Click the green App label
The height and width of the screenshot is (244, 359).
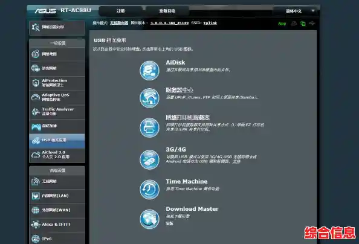click(282, 24)
